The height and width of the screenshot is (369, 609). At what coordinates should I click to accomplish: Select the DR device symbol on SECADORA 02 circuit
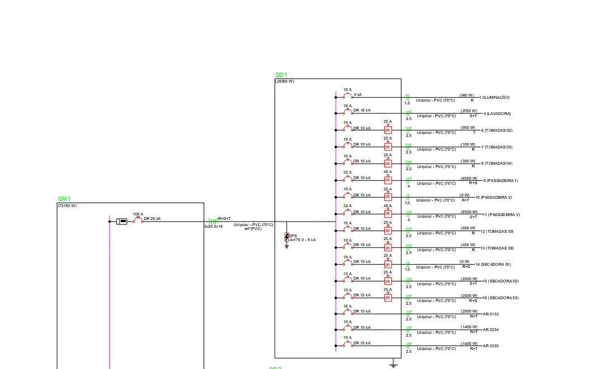[387, 281]
